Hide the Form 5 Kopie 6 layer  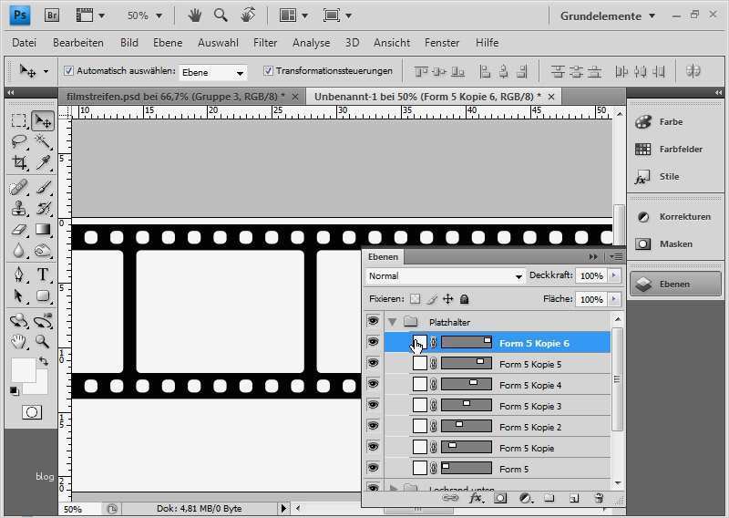click(373, 342)
